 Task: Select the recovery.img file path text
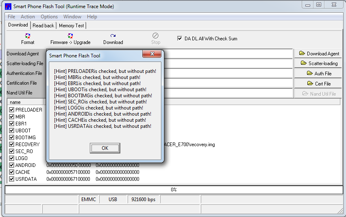[189, 145]
